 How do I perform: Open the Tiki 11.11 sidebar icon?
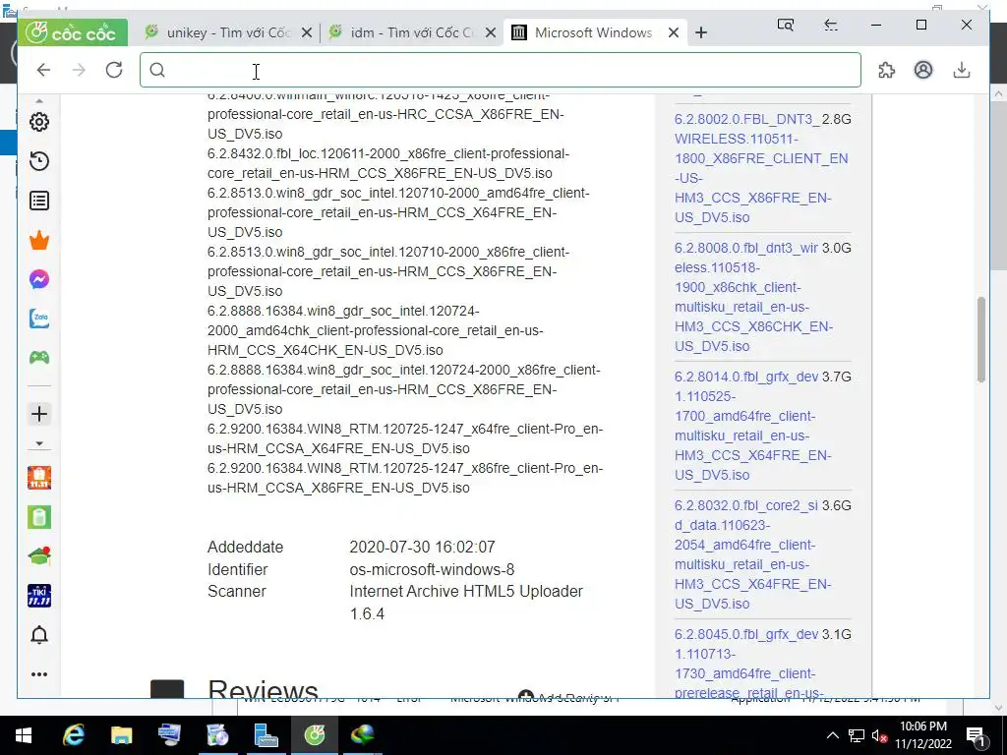coord(39,596)
